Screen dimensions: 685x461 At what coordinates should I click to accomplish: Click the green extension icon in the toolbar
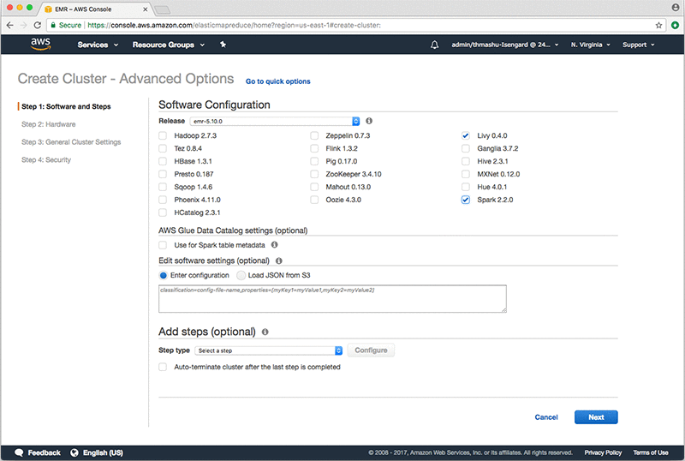(x=675, y=26)
